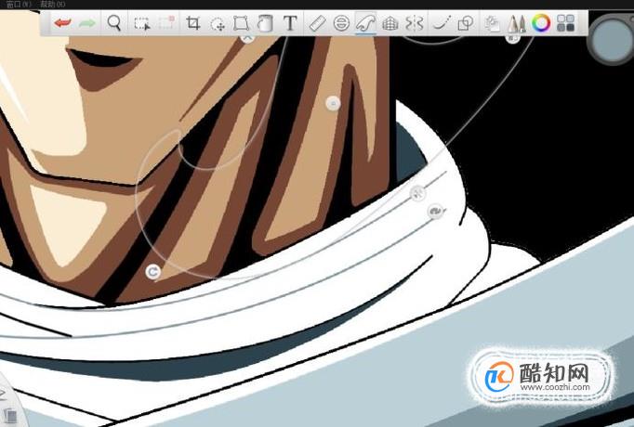Undo the last stroke with the red arrow

(x=62, y=23)
